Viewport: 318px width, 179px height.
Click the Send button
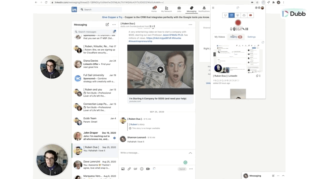coord(182,169)
